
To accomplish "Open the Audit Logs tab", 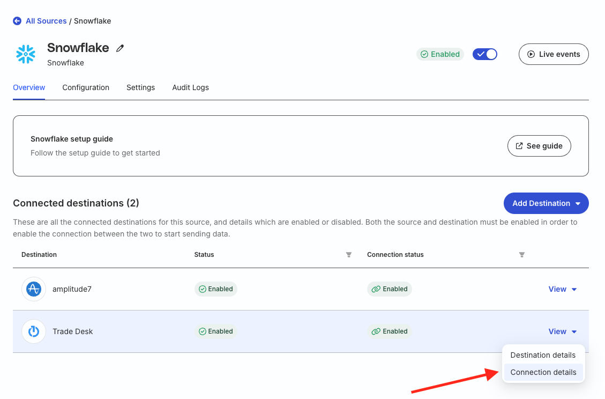I will point(190,87).
